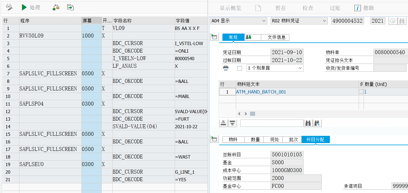The height and width of the screenshot is (193, 408).
Task: Click the export/copy icon in left toolbar
Action: (x=70, y=7)
